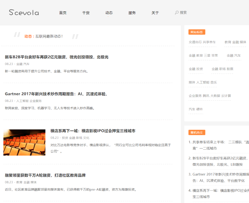Image resolution: width=249 pixels, height=203 pixels.
Task: Select sidebar tag 媒体 人工智能 音乐
Action: click(x=203, y=82)
